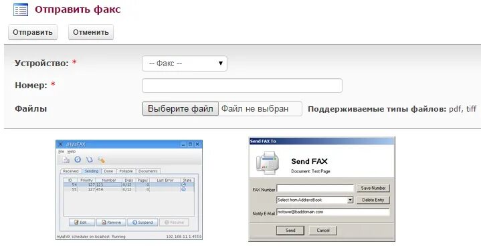Click the Отменить button
Screen dimensions: 481x252
point(91,32)
